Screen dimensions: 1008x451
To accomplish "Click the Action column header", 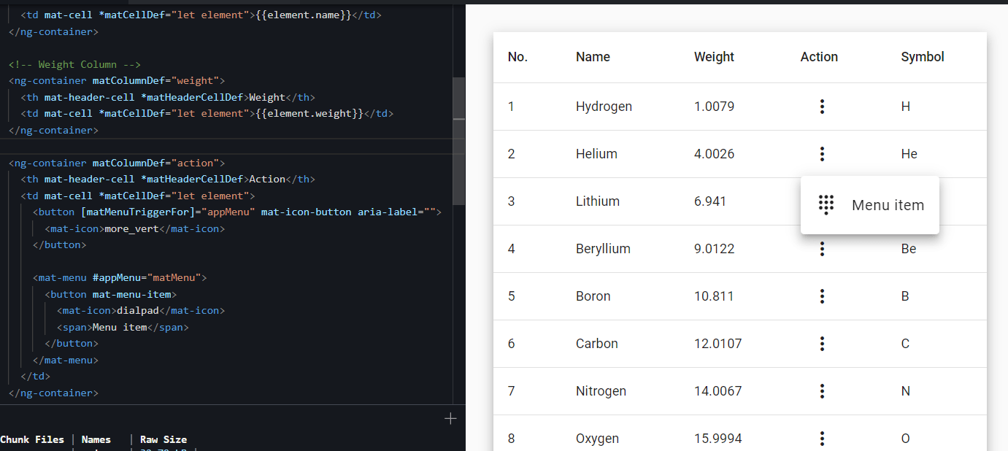I will point(819,57).
